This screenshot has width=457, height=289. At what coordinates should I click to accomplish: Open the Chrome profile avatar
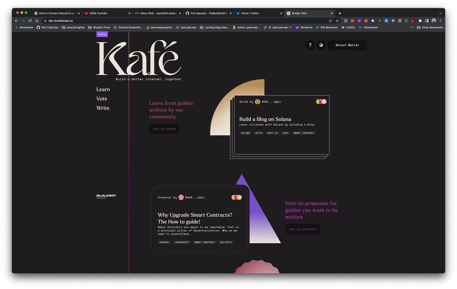[x=434, y=21]
